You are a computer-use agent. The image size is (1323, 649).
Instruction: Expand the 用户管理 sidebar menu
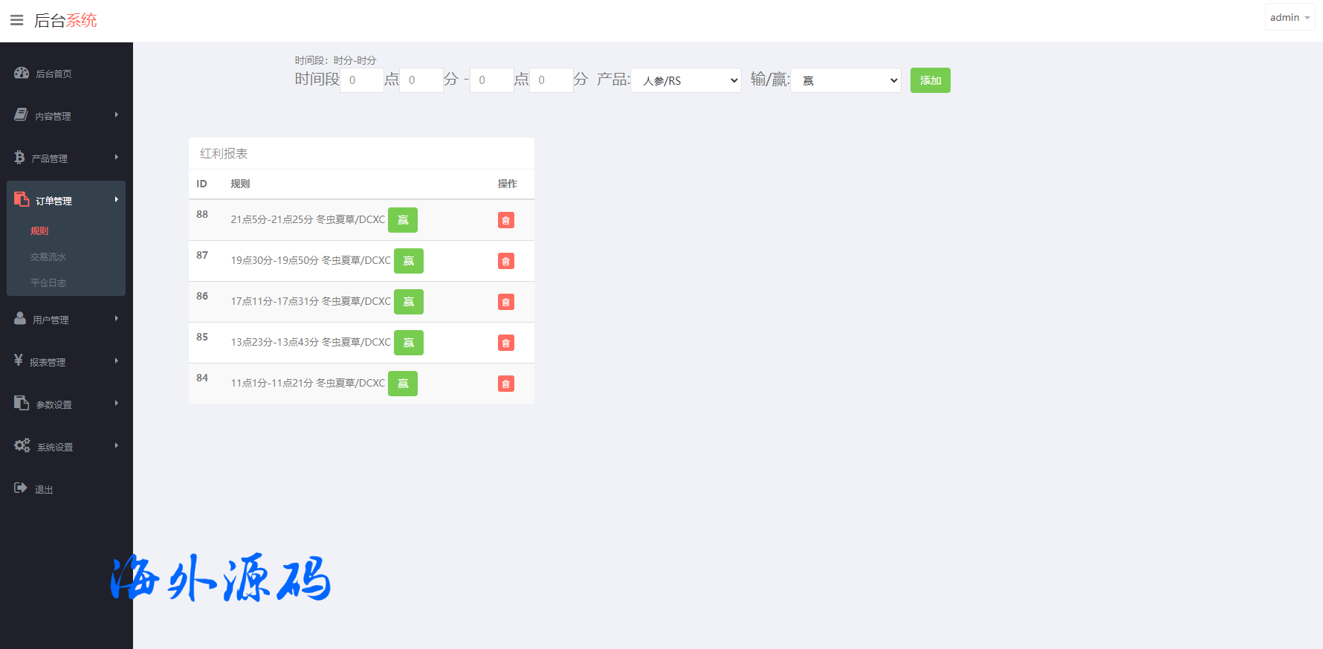[x=65, y=320]
